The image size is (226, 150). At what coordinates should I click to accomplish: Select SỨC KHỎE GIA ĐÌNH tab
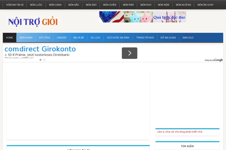pos(118,37)
